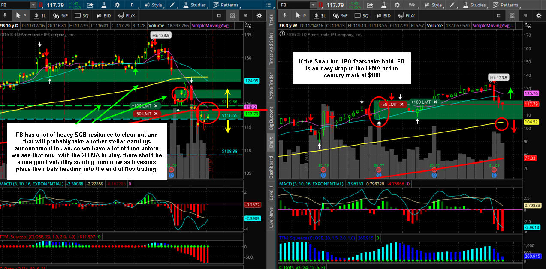Toggle the pin on daily chart drawing toolbar
This screenshot has height=269, width=546.
coord(5,15)
